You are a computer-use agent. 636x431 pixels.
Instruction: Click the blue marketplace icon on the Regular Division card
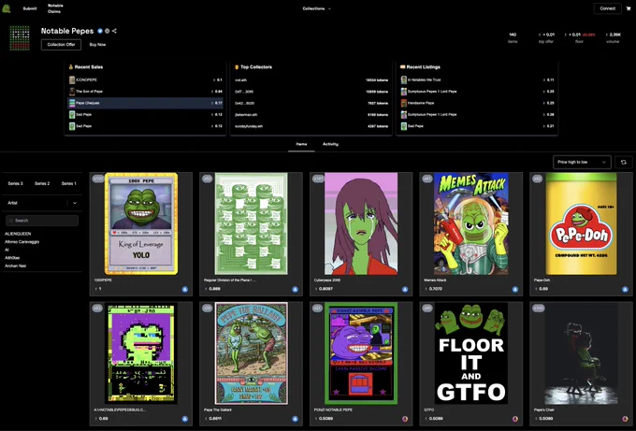[295, 290]
